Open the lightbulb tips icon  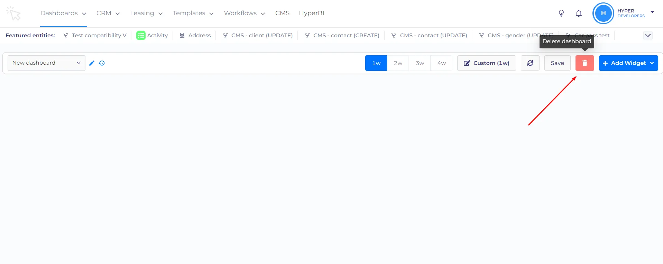pyautogui.click(x=561, y=13)
